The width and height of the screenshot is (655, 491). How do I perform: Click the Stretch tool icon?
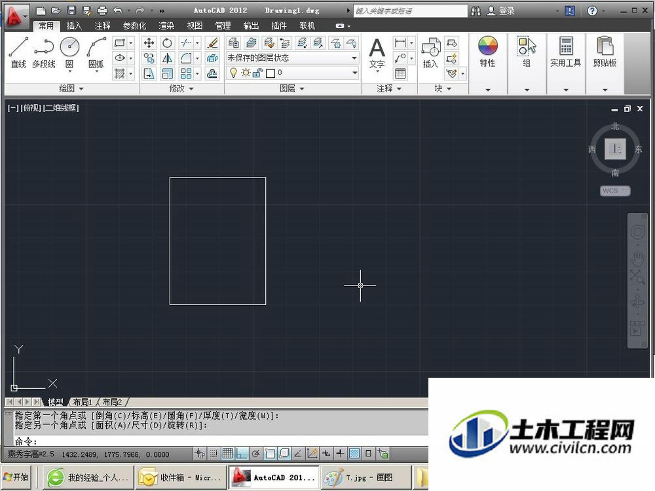pyautogui.click(x=149, y=74)
